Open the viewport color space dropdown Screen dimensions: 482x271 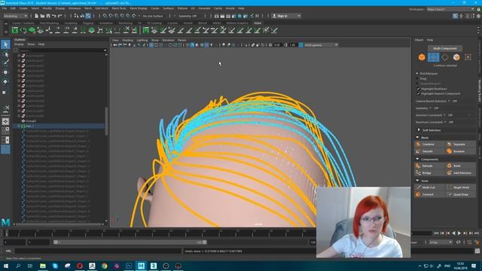(321, 45)
